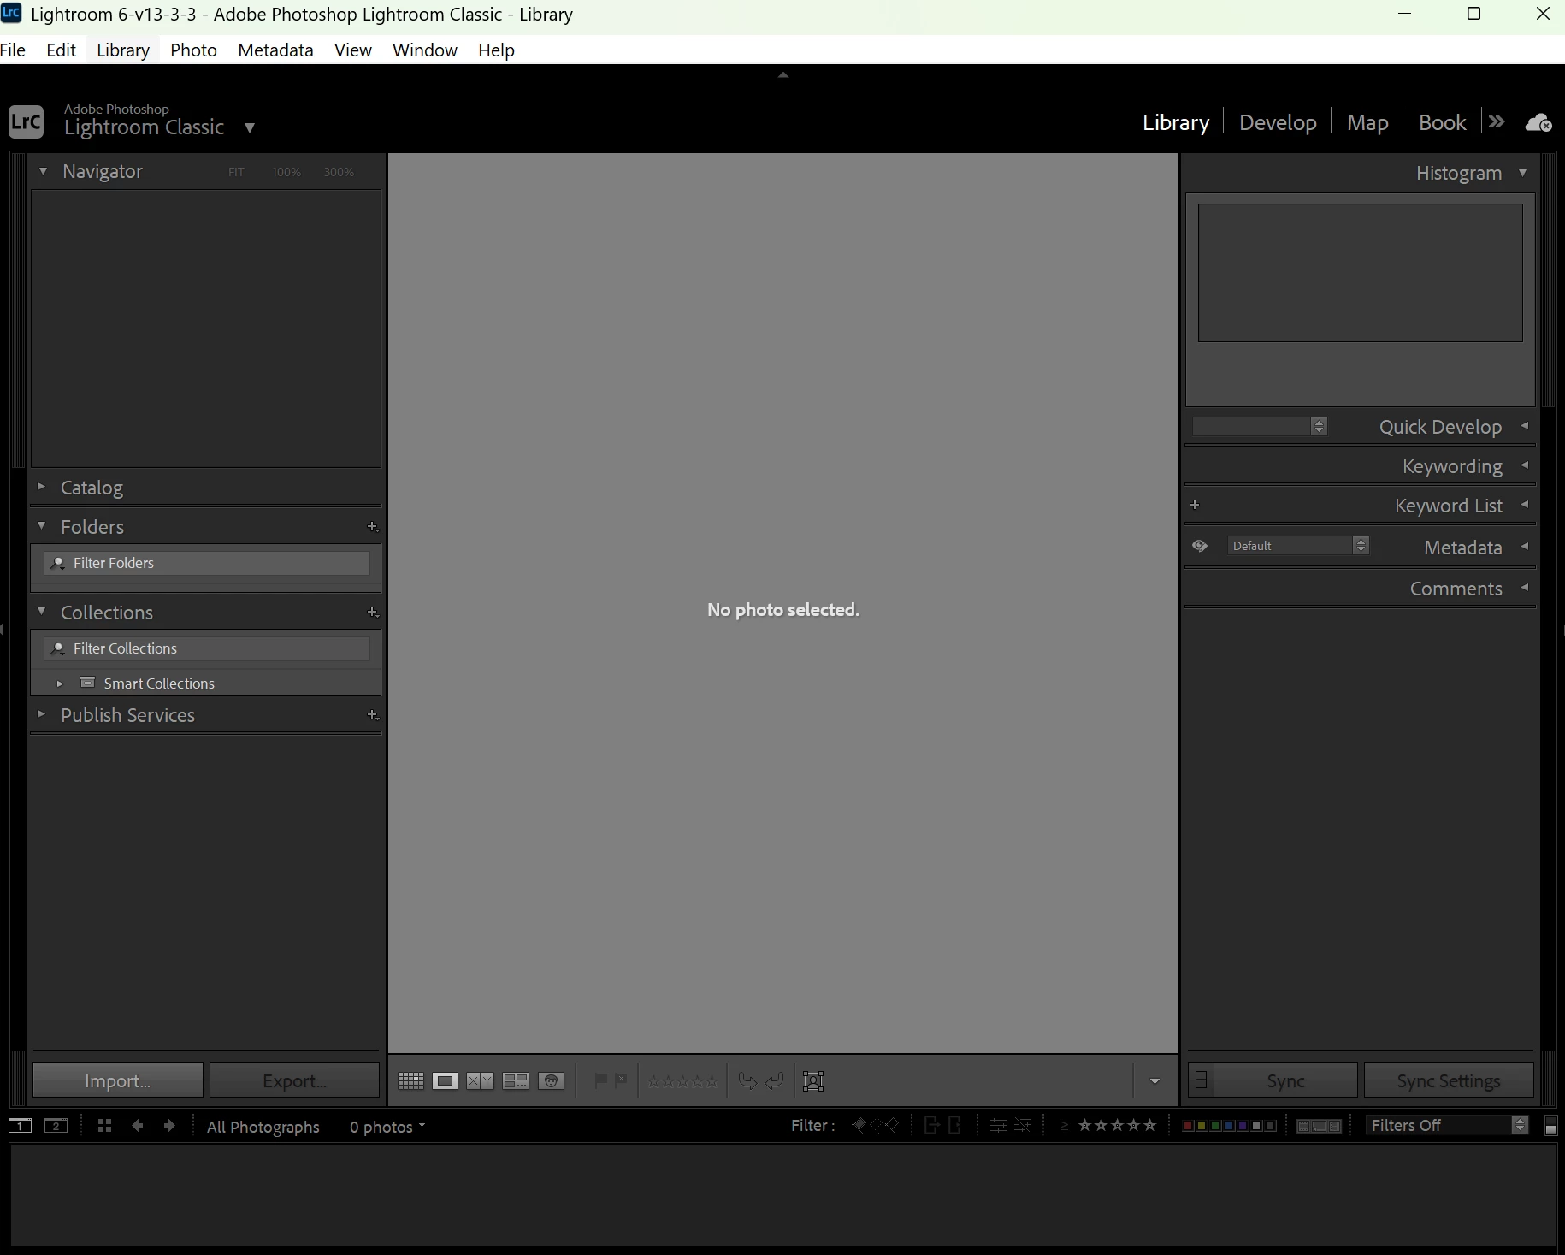
Task: Toggle master photos kind filter
Action: click(1303, 1126)
